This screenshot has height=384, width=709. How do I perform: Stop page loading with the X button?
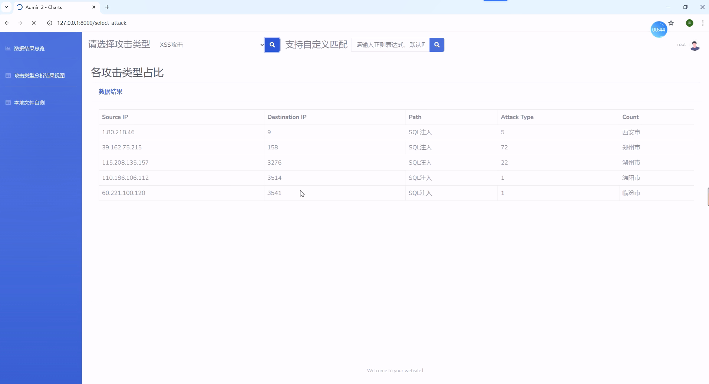pos(34,23)
